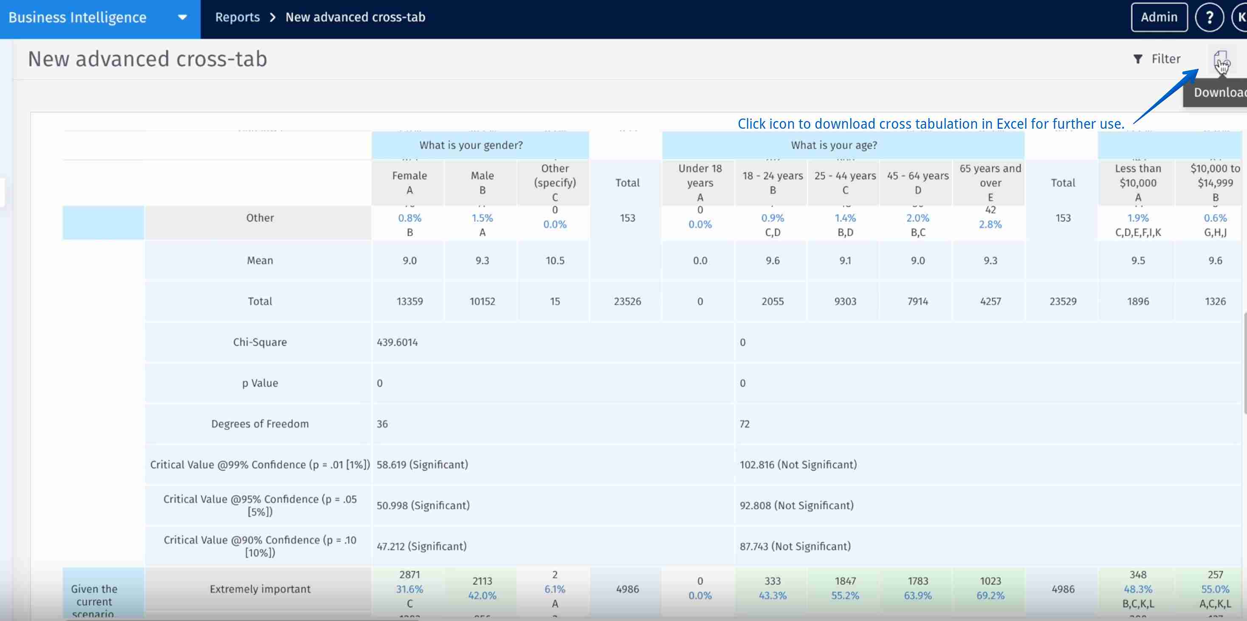Select the 'What is your age?' header
The width and height of the screenshot is (1247, 621).
click(834, 145)
